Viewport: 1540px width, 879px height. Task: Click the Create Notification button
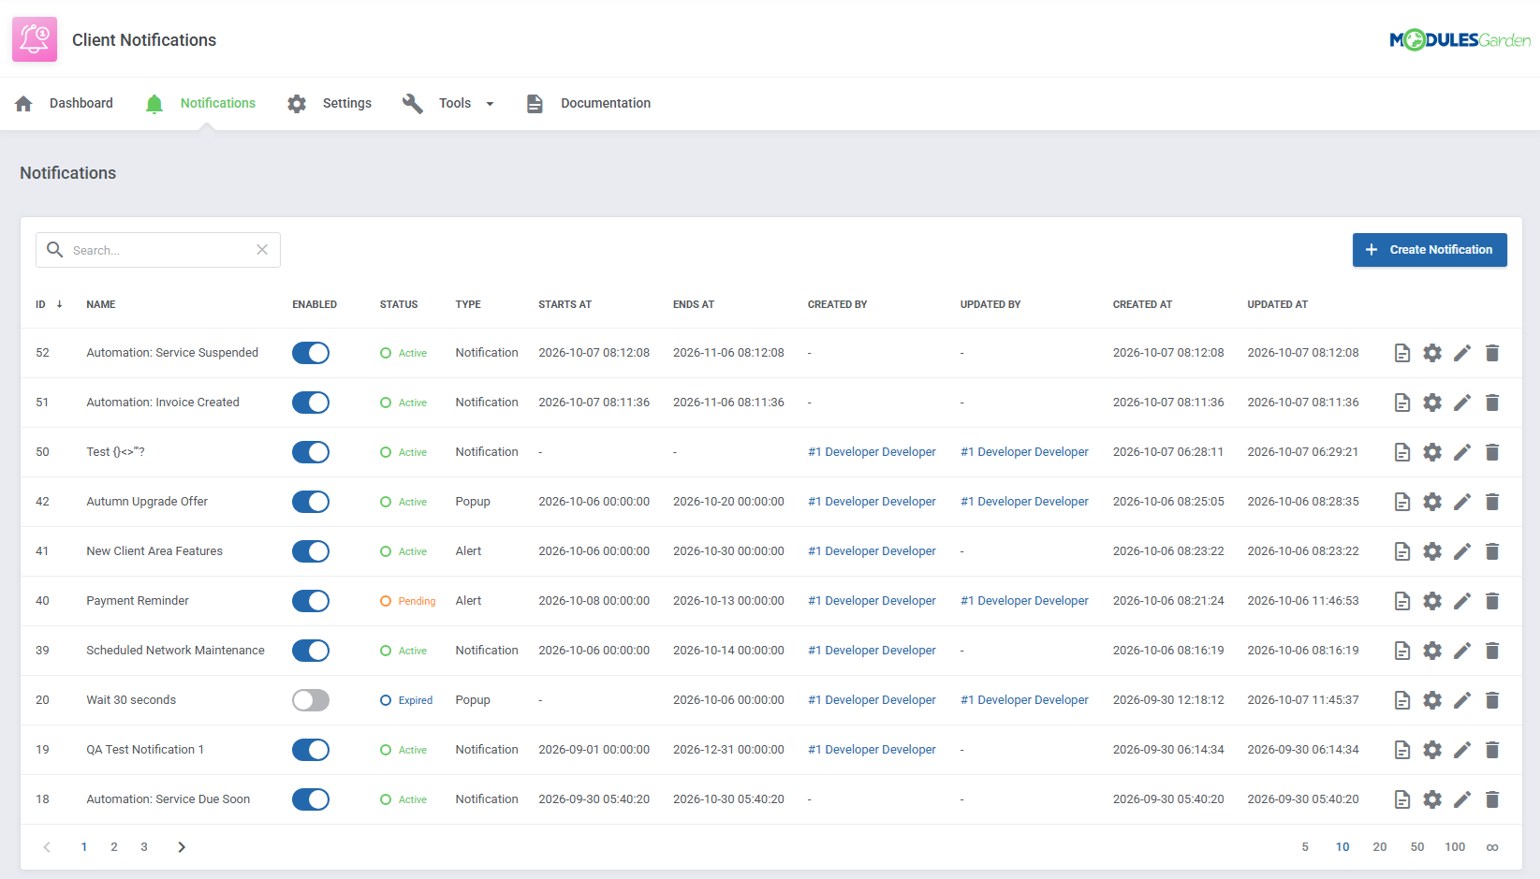pyautogui.click(x=1430, y=250)
